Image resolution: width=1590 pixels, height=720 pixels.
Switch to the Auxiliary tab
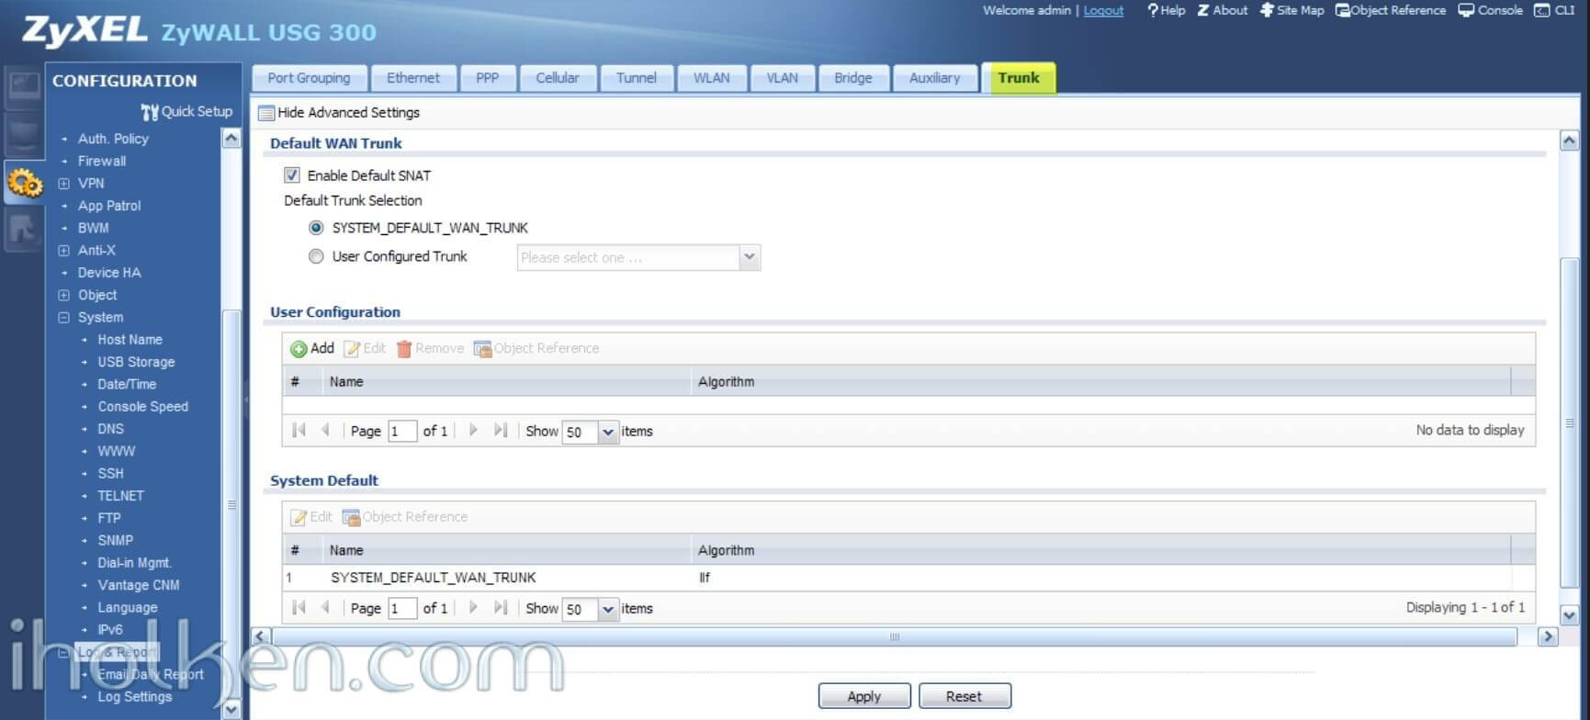[934, 78]
